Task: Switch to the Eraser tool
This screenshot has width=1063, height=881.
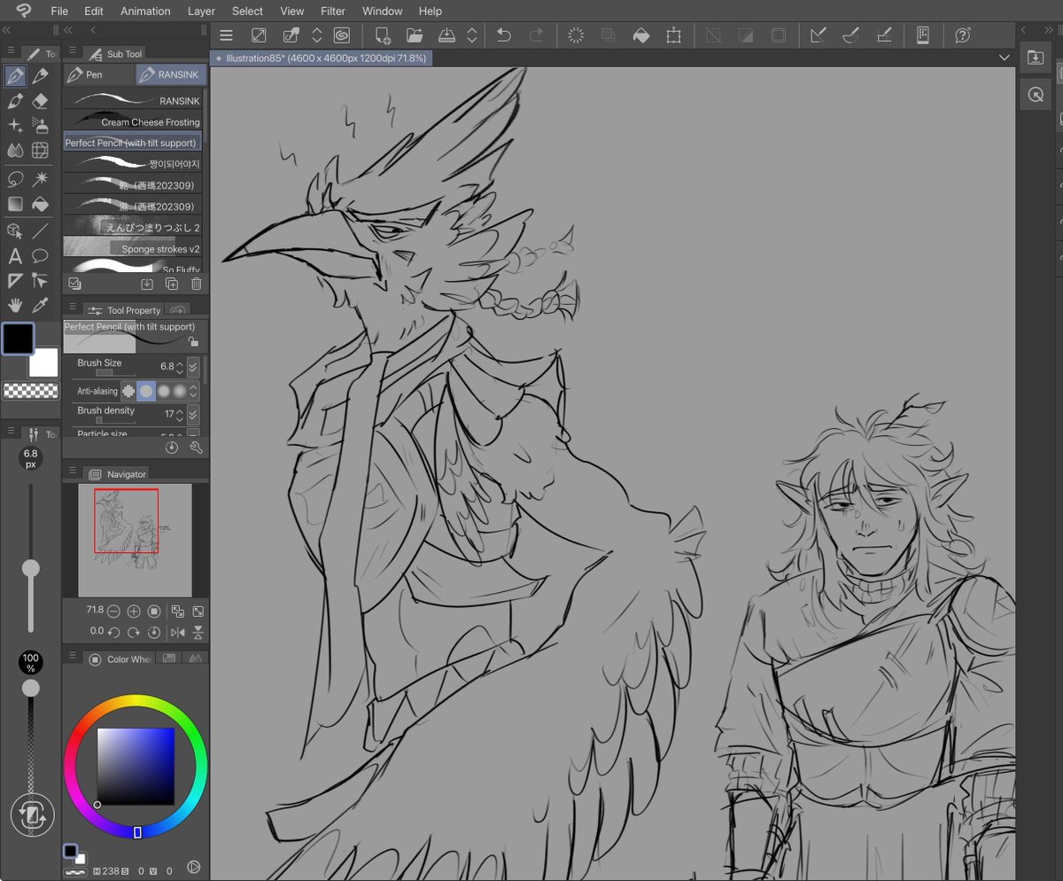Action: [40, 101]
